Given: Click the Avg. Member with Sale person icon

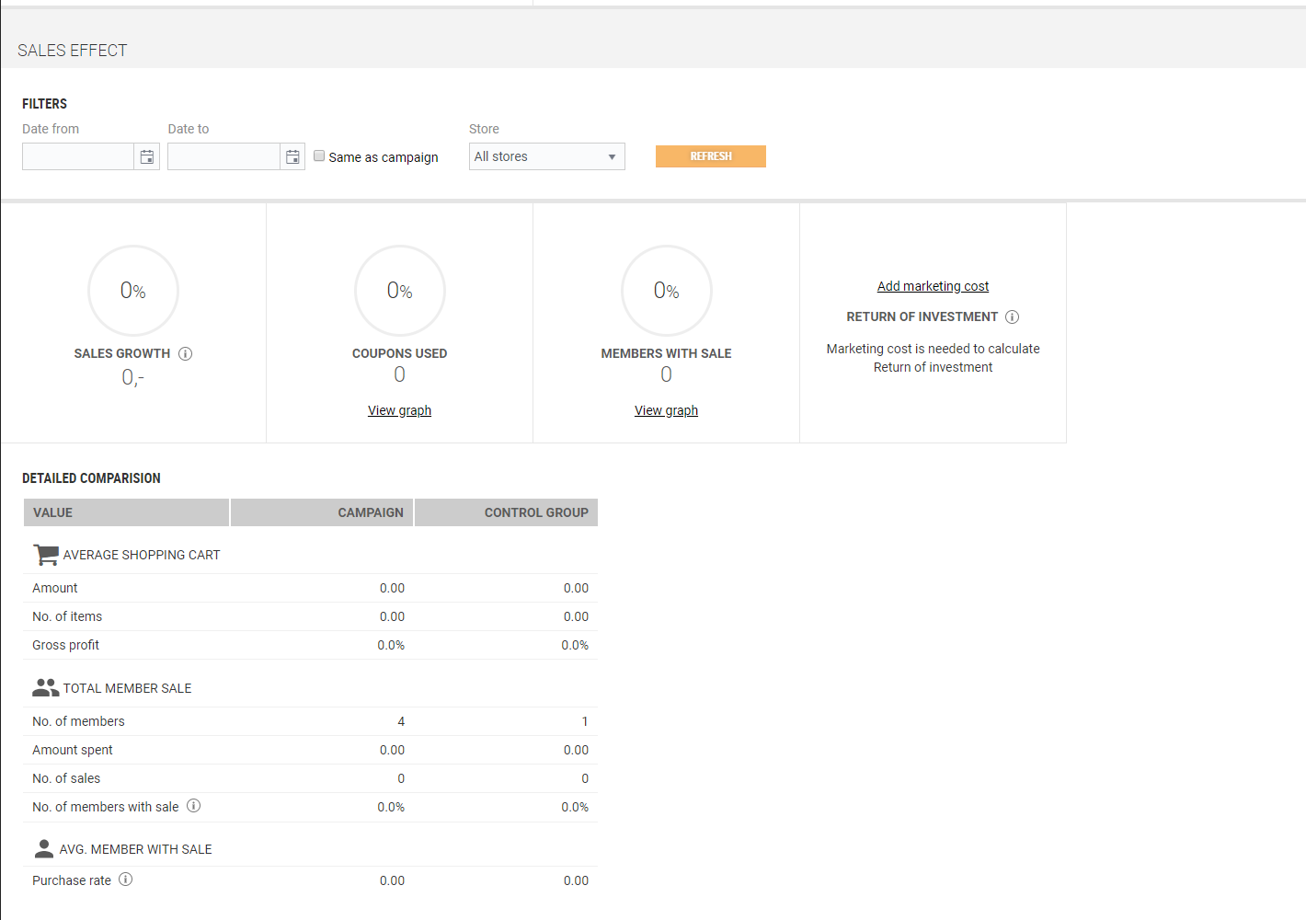Looking at the screenshot, I should [43, 848].
